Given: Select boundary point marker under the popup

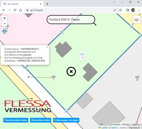Looking at the screenshot, I should point(25,67).
